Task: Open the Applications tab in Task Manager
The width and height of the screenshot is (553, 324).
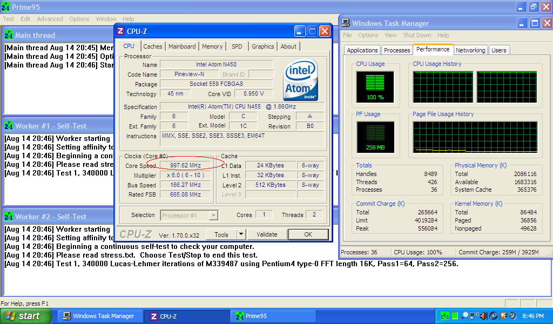Action: tap(362, 50)
